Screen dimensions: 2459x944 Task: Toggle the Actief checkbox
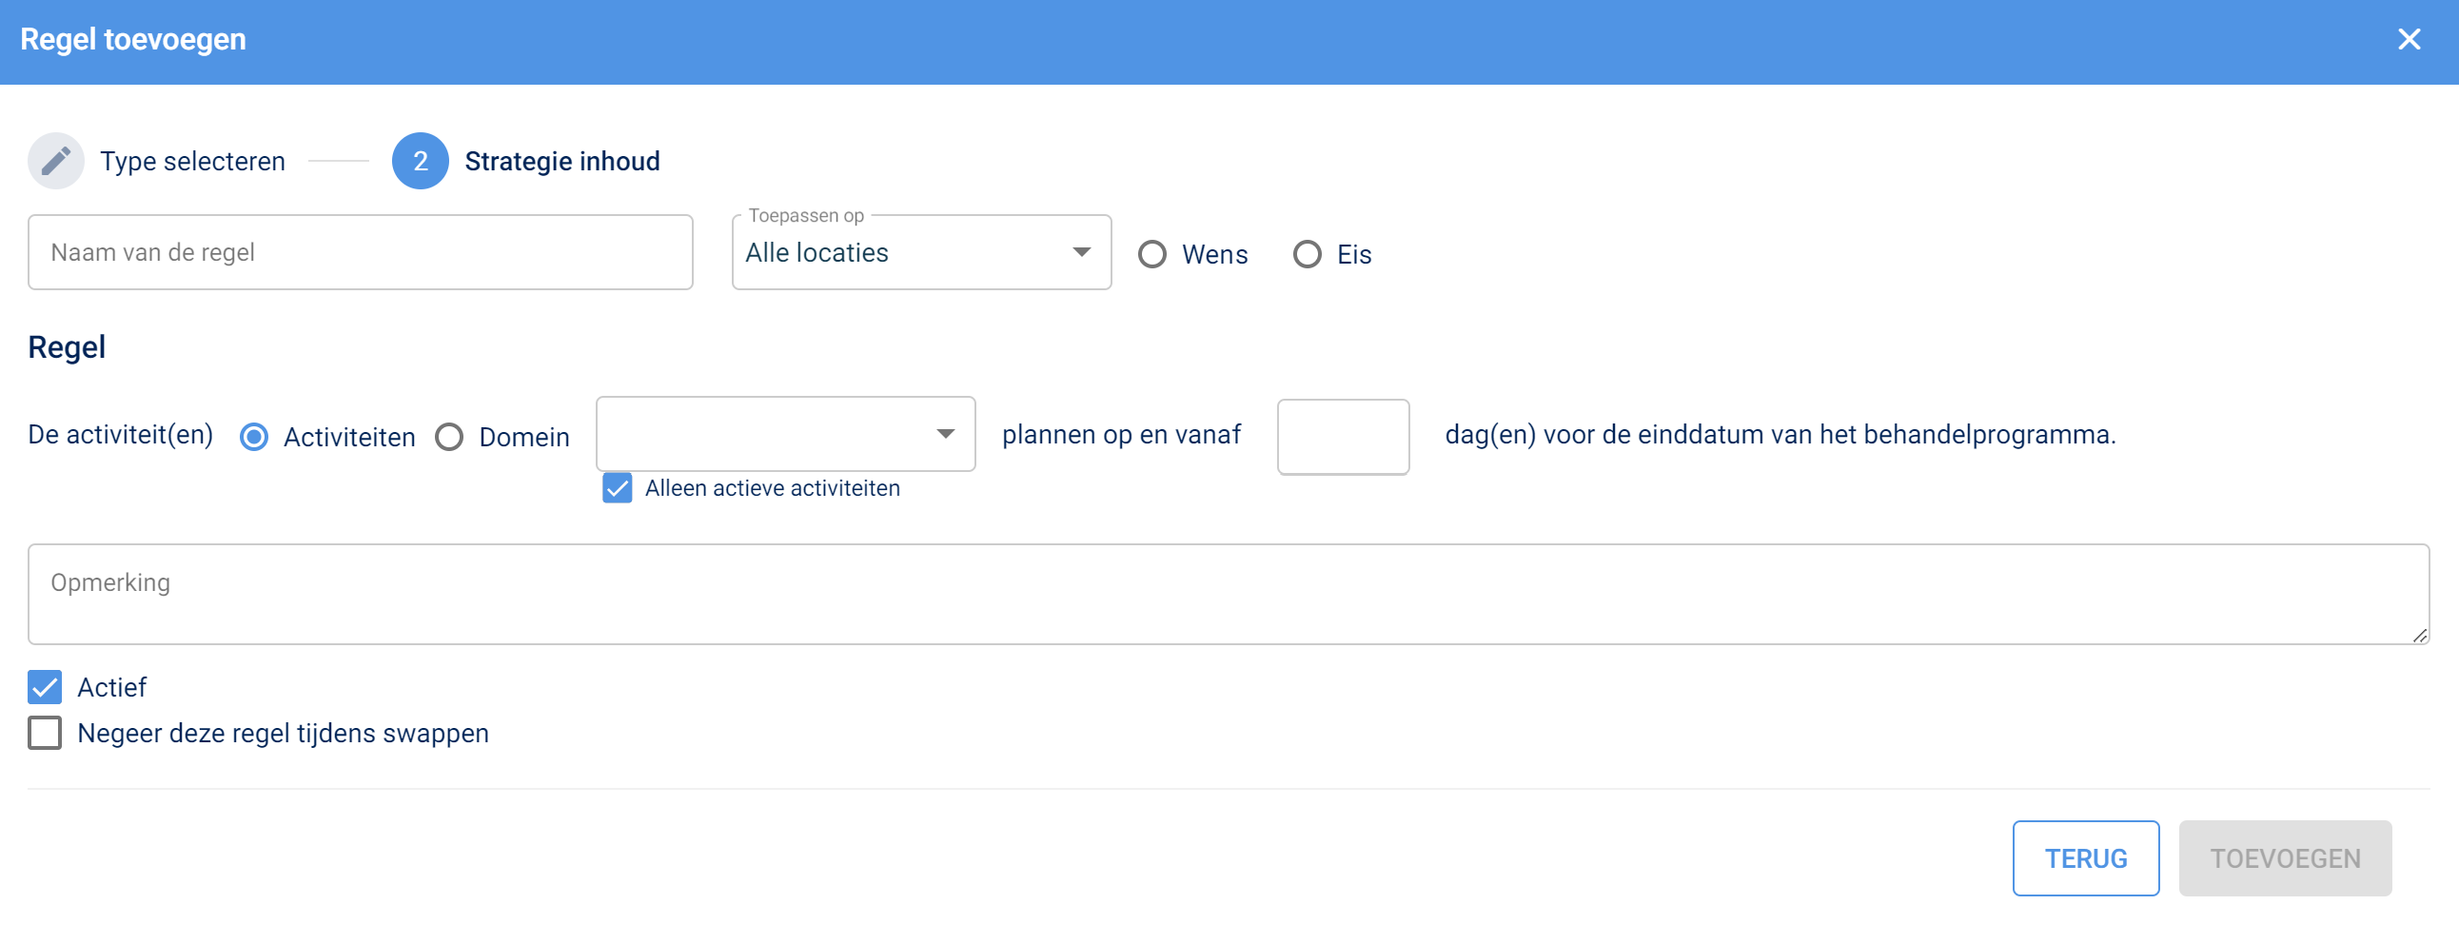pos(45,686)
